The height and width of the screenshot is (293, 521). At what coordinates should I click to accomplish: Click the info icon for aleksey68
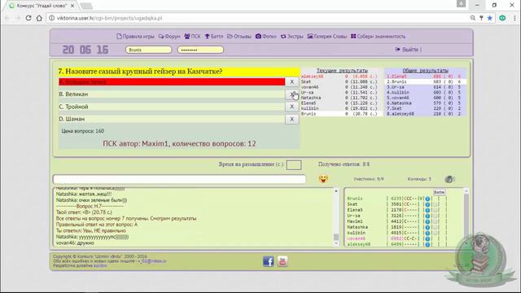coord(427,244)
